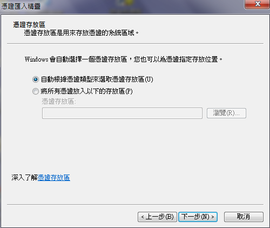Click the 瀏覽(R)... browse button
The image size is (270, 228).
tap(226, 113)
